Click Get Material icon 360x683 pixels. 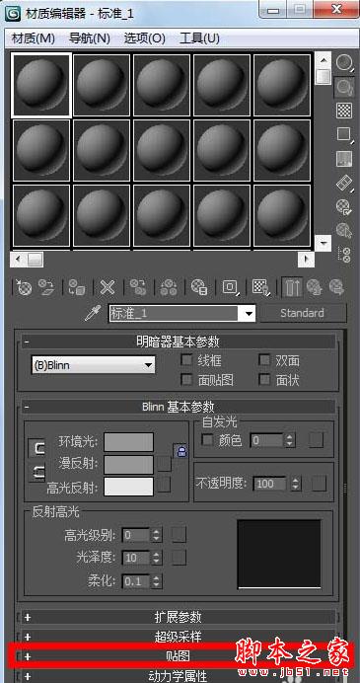click(23, 288)
